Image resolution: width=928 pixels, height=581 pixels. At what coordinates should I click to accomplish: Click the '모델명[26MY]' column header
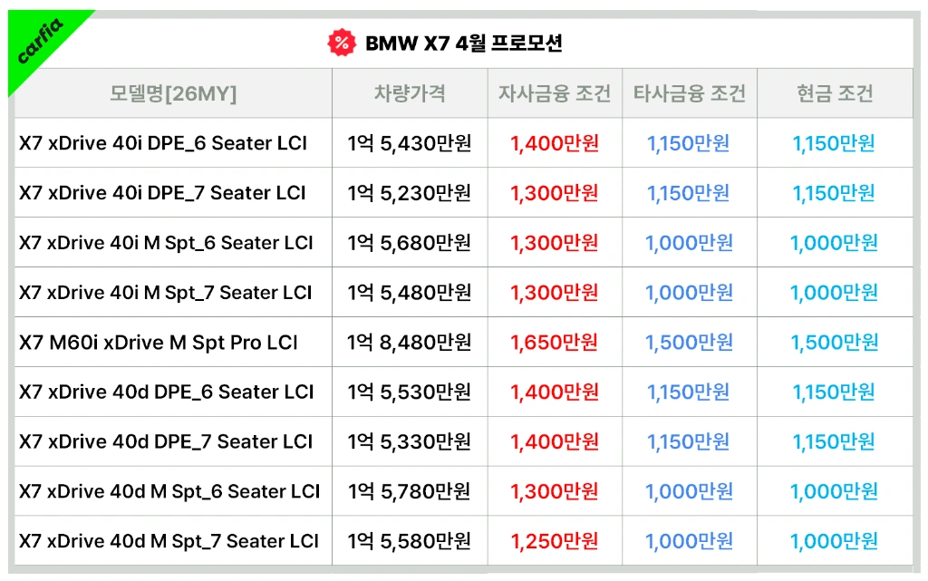173,93
